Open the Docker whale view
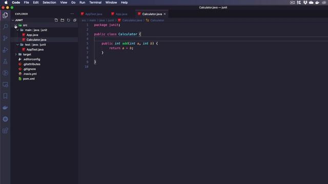 (5, 108)
